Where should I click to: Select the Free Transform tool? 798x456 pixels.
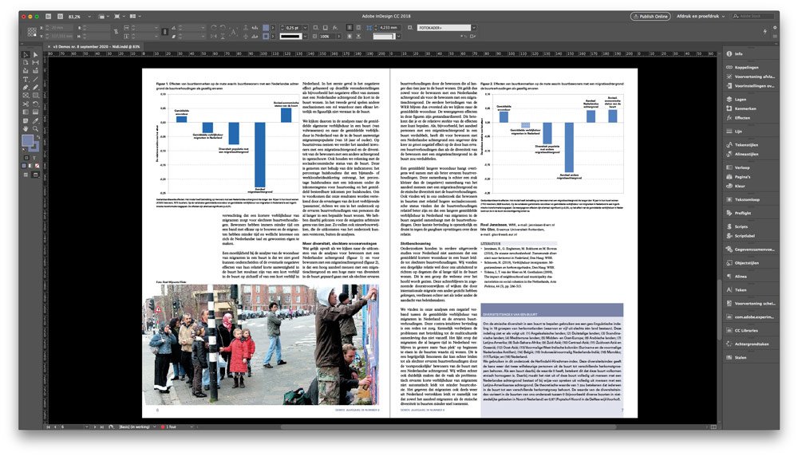[35, 104]
